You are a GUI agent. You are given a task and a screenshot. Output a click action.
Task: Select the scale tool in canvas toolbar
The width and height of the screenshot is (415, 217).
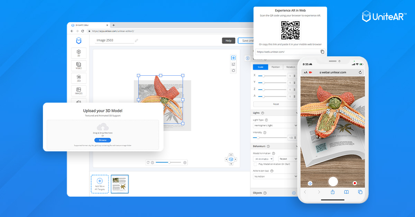click(x=233, y=64)
